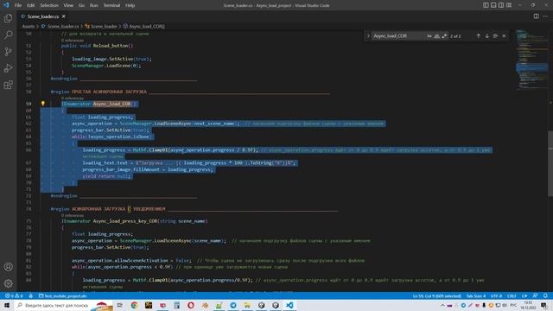
Task: Open the File menu
Action: click(18, 5)
